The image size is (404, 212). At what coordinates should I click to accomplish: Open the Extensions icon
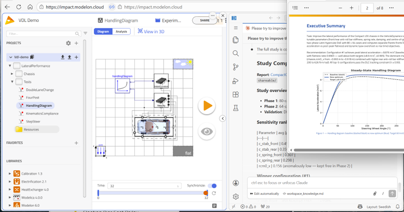(236, 94)
